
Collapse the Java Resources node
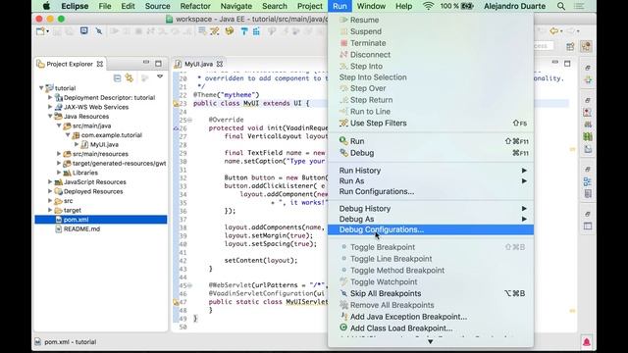(50, 116)
